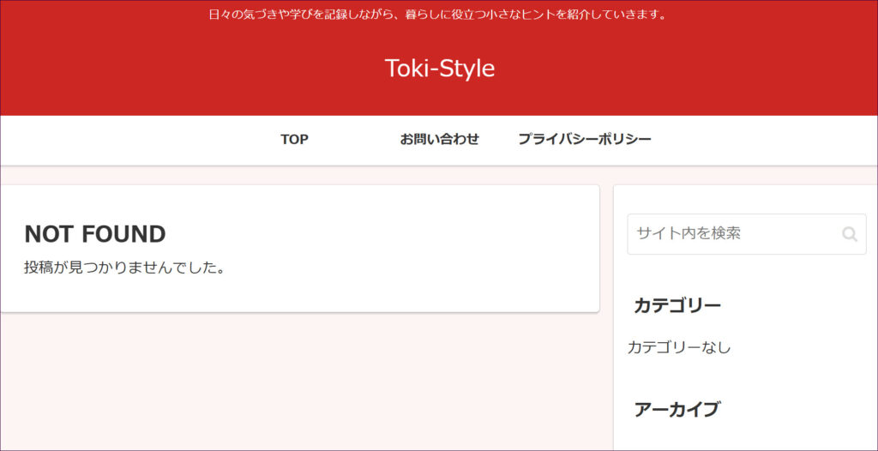Open the お問い合わせ menu item

(x=439, y=139)
